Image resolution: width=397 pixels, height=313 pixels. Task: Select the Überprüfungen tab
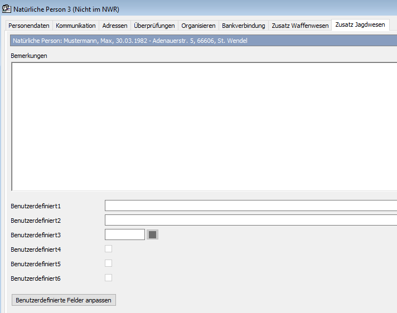[x=154, y=26]
